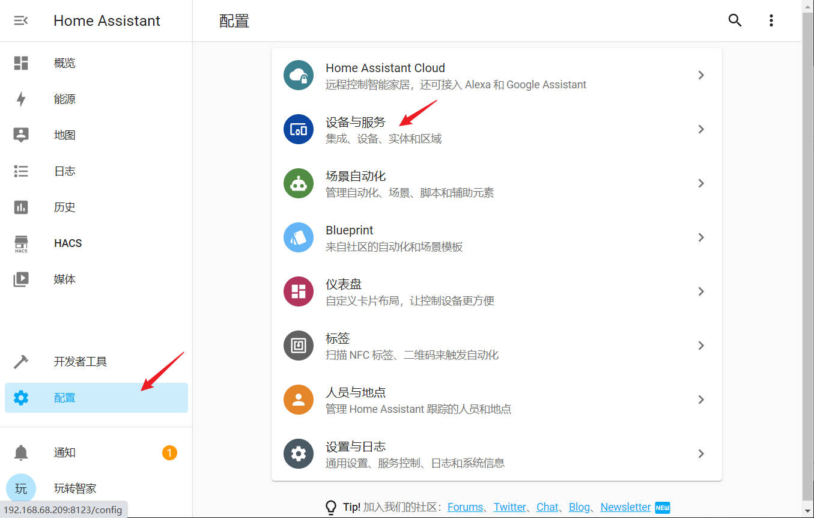
Task: Open 人员与地点 row chevron
Action: (701, 400)
